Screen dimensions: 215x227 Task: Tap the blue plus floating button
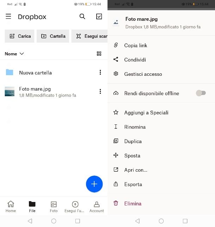point(94,184)
